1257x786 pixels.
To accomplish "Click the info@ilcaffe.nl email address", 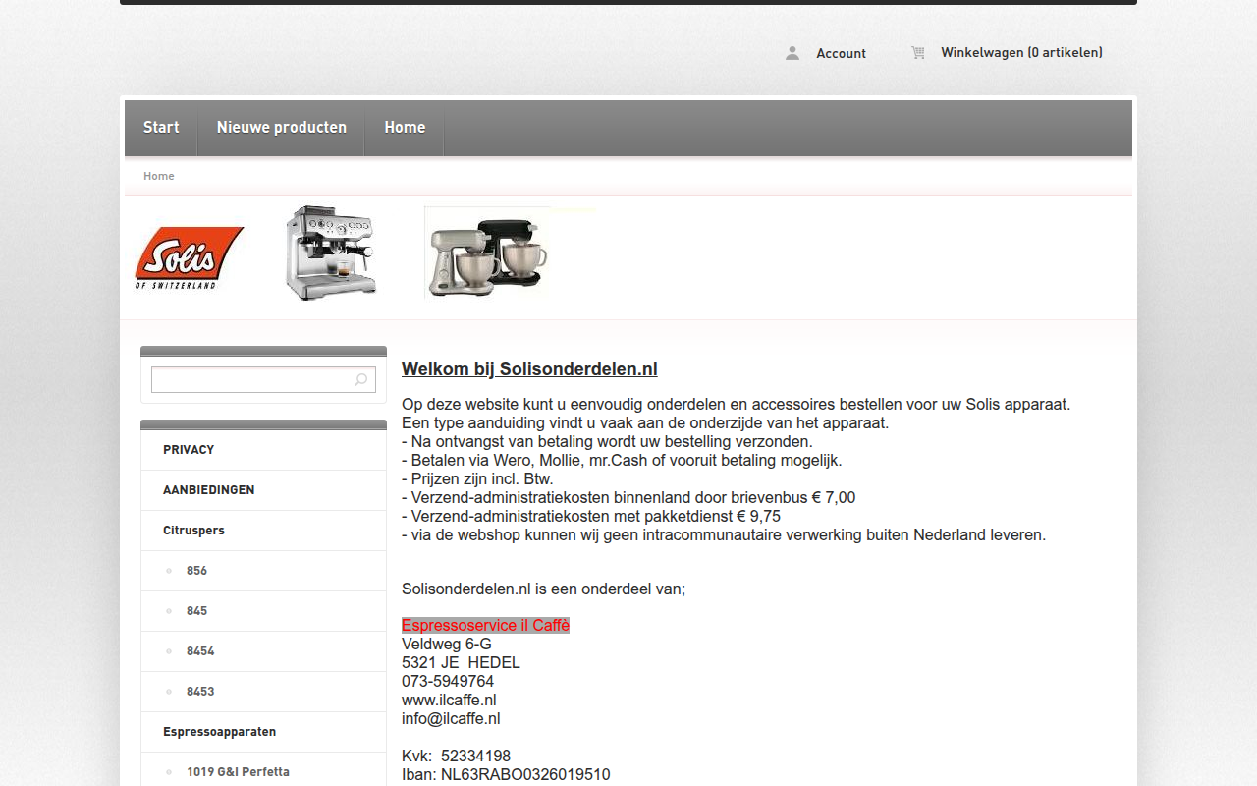I will point(451,719).
